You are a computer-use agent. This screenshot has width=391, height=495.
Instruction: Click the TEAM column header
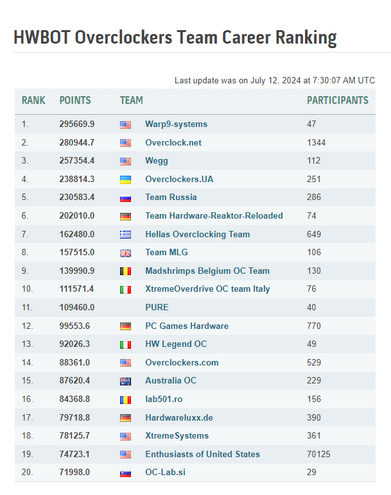tap(132, 101)
